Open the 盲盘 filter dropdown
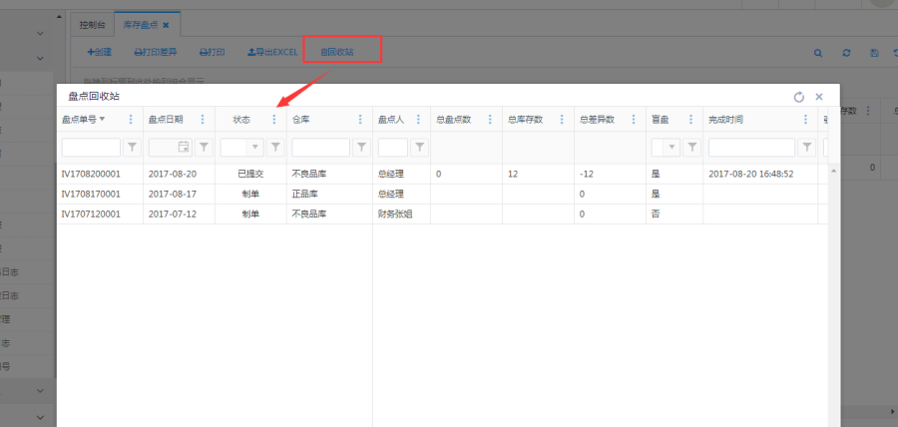 coord(672,148)
